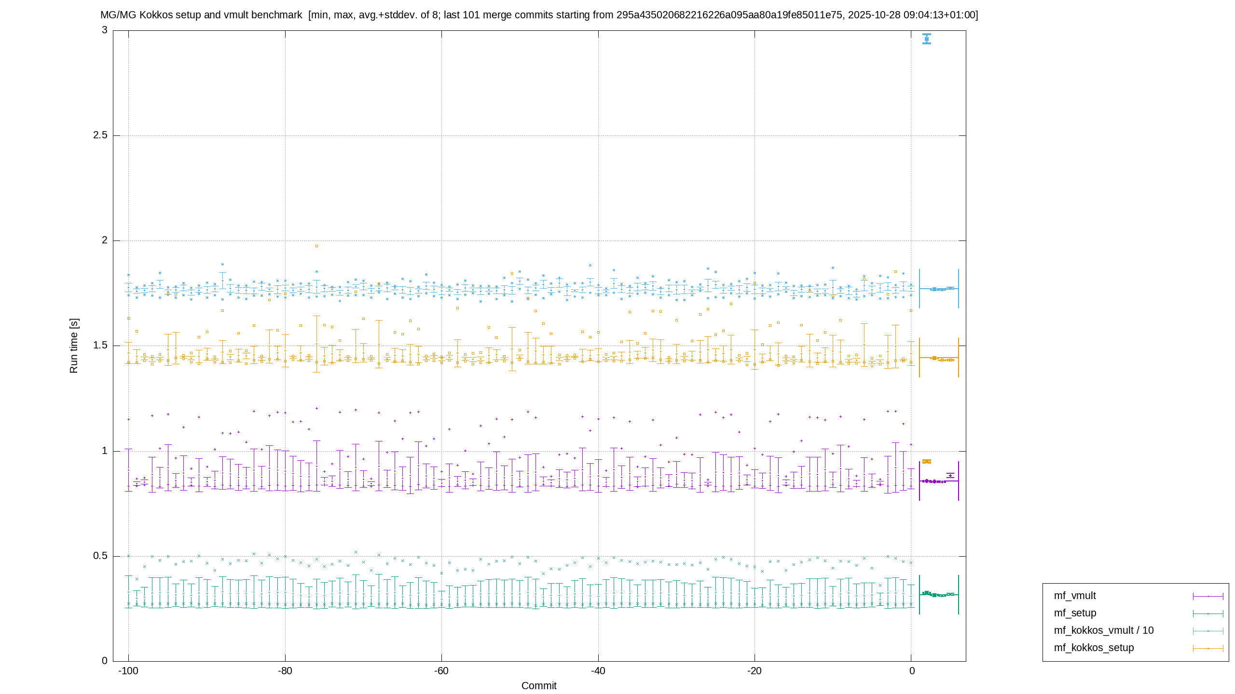The image size is (1235, 694).
Task: Click the orange summary bar near y=1.5 at right
Action: click(939, 358)
